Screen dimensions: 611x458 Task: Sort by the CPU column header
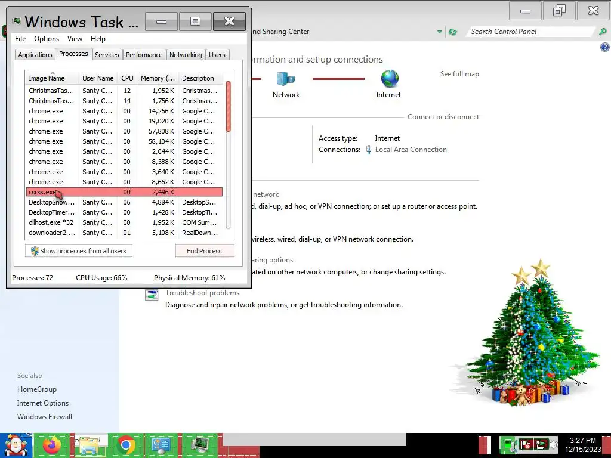click(x=127, y=78)
